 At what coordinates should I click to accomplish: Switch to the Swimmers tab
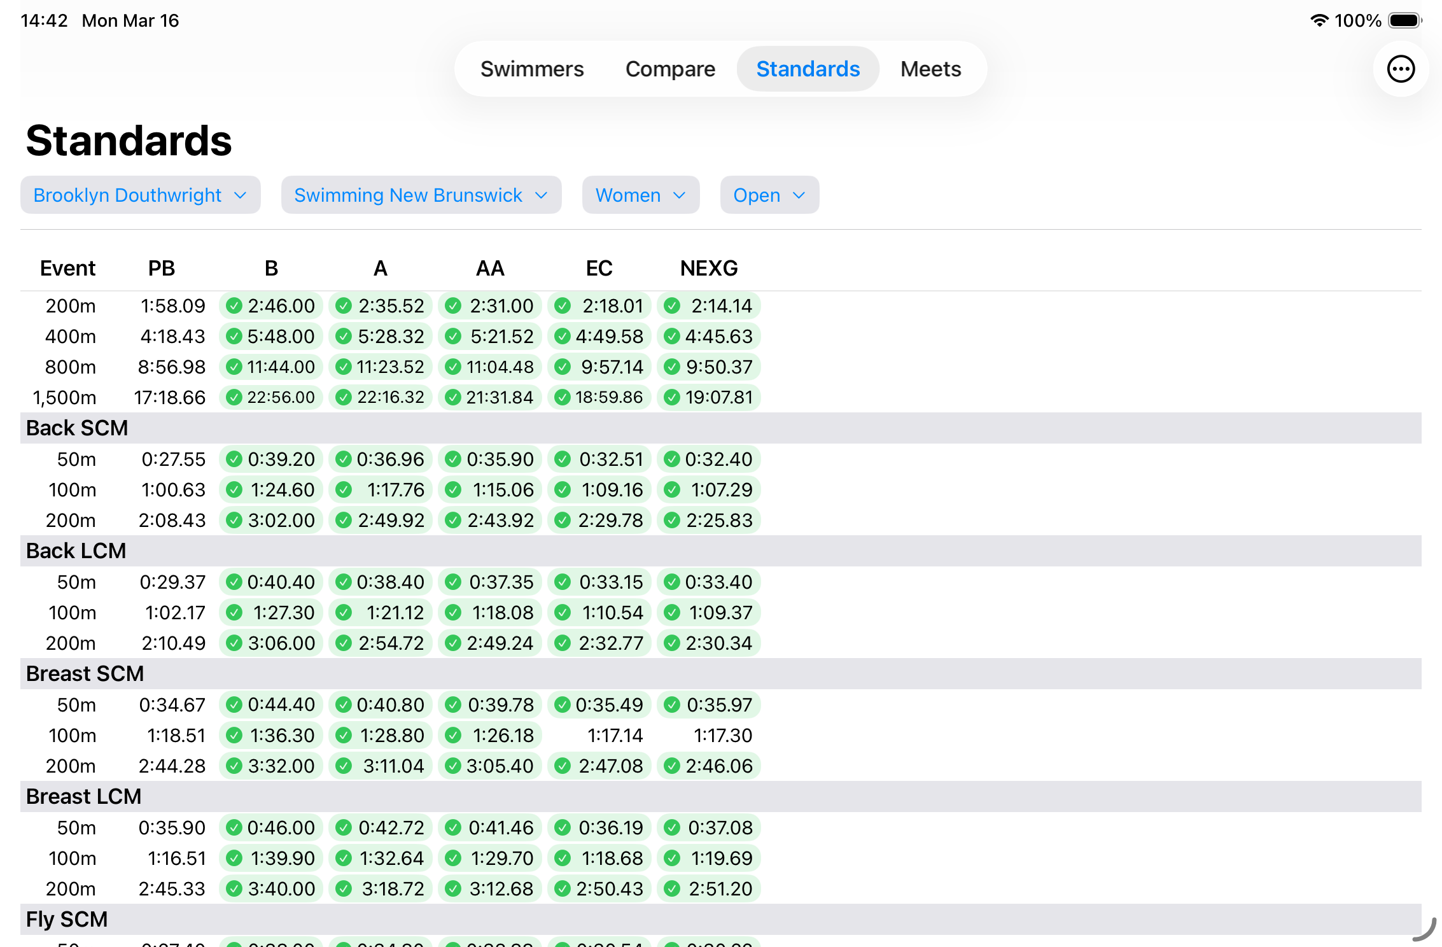[x=532, y=69]
